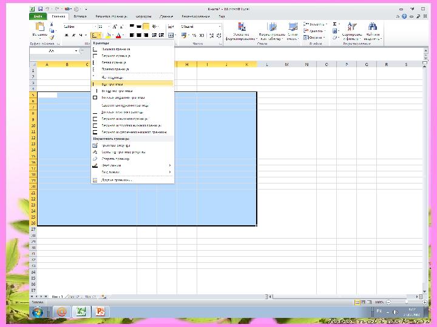437x327 pixels.
Task: Click the Windows Start orb
Action: pos(38,312)
